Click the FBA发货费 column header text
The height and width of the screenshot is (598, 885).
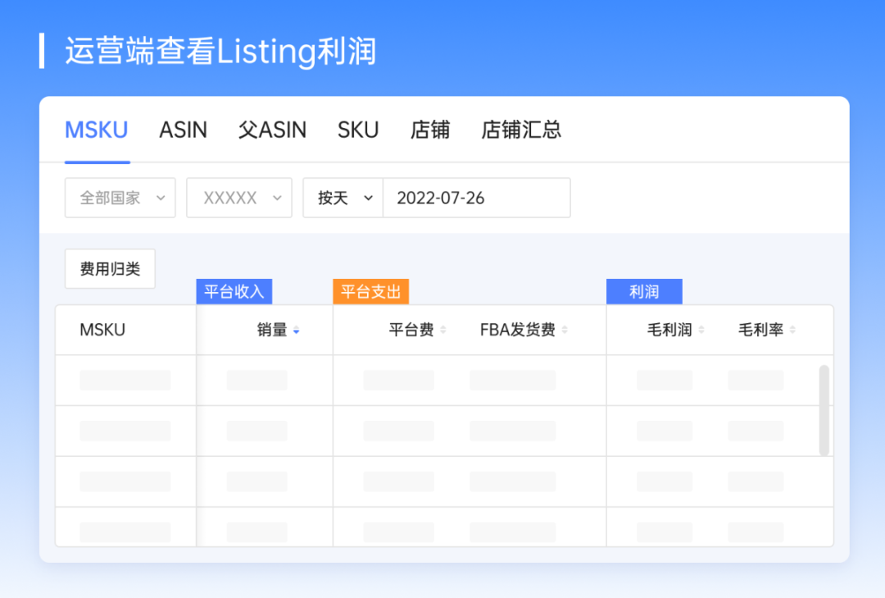(518, 330)
